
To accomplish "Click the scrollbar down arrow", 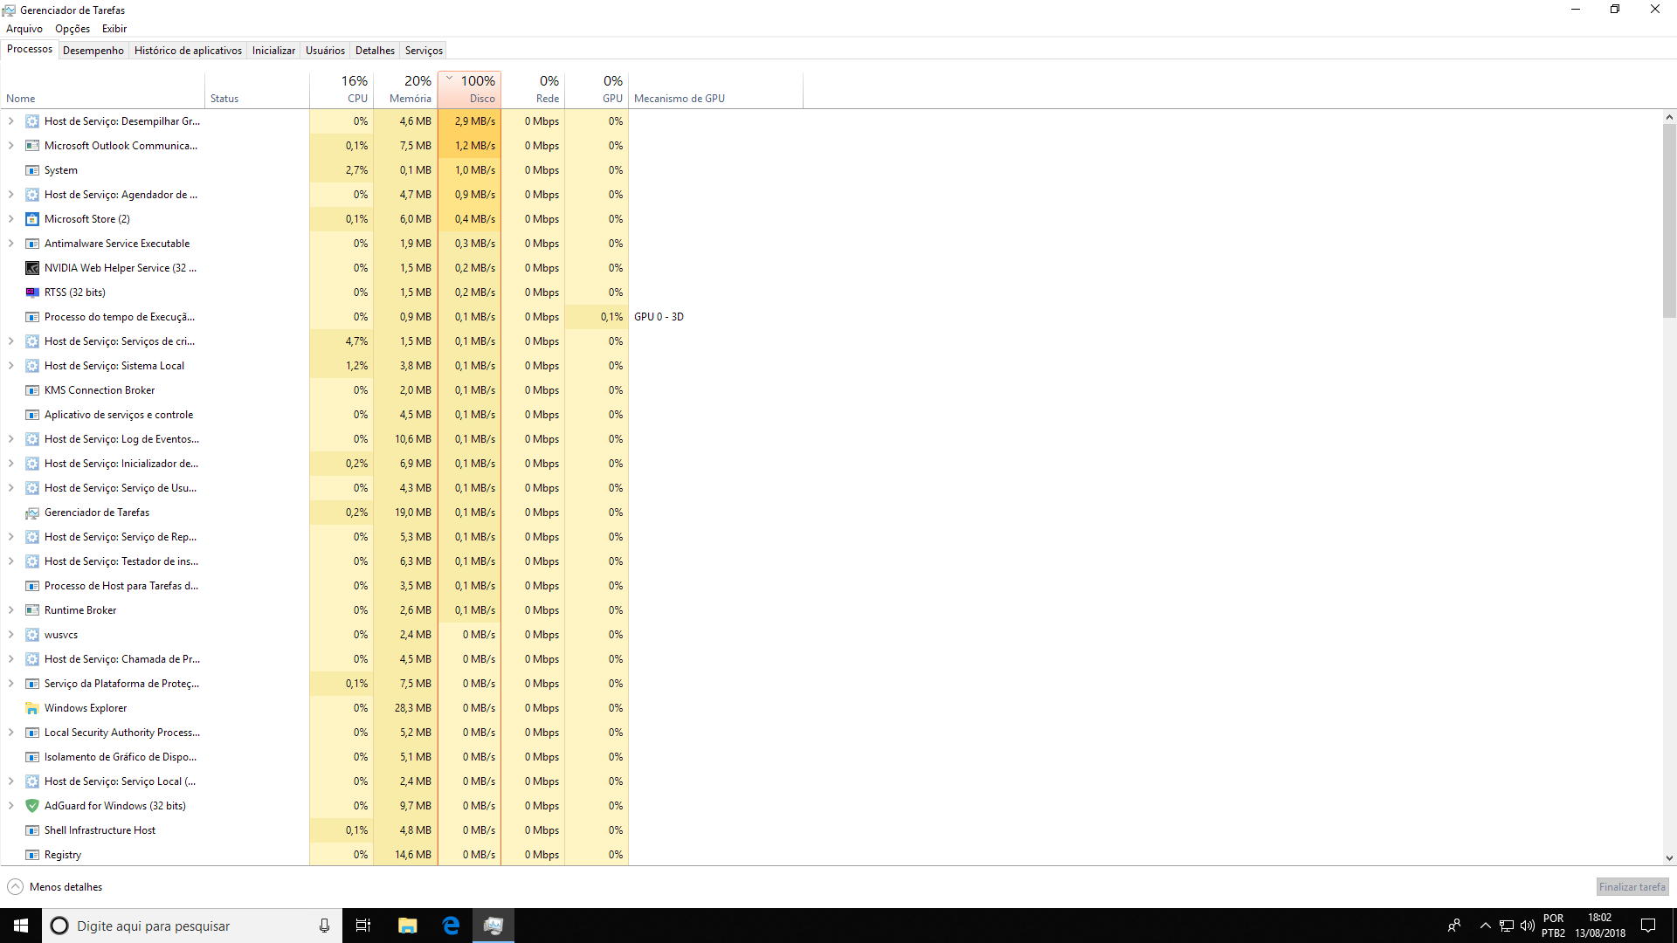I will [x=1669, y=858].
